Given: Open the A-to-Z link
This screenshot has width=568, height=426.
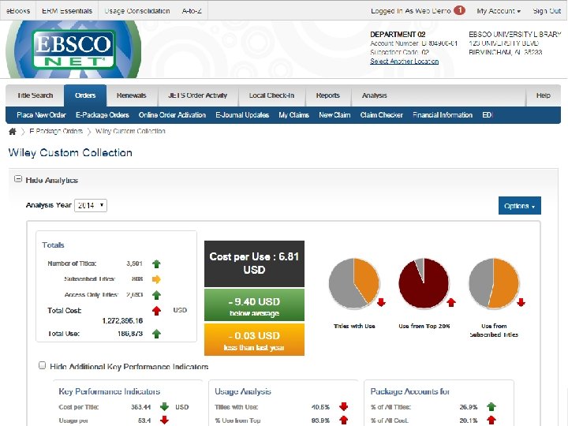Looking at the screenshot, I should pos(192,11).
